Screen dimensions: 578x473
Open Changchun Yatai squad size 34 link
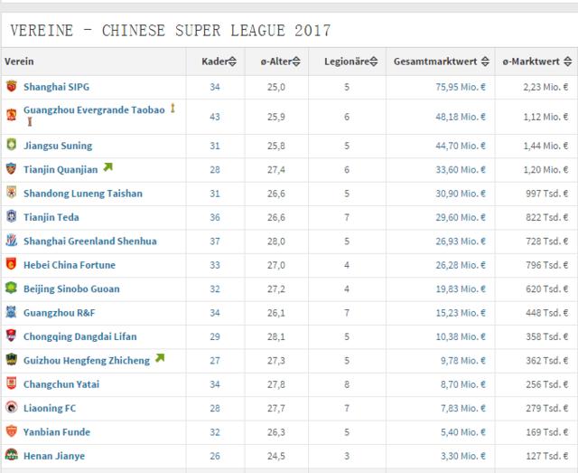215,384
